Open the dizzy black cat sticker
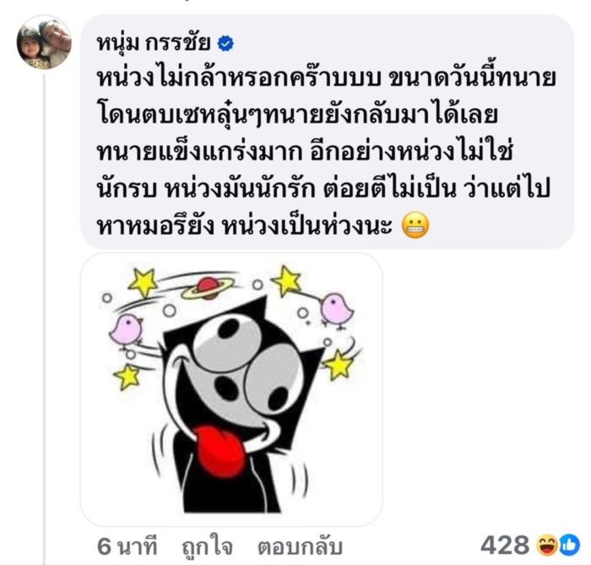The image size is (591, 565). click(x=231, y=389)
